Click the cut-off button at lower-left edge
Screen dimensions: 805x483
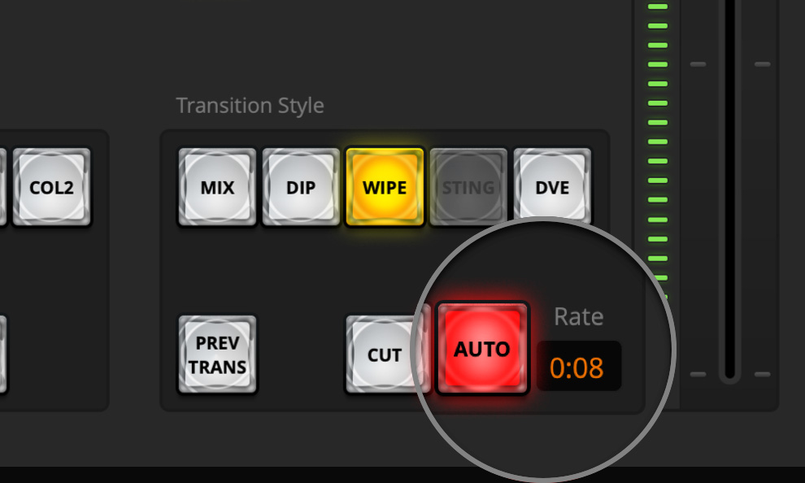coord(2,355)
